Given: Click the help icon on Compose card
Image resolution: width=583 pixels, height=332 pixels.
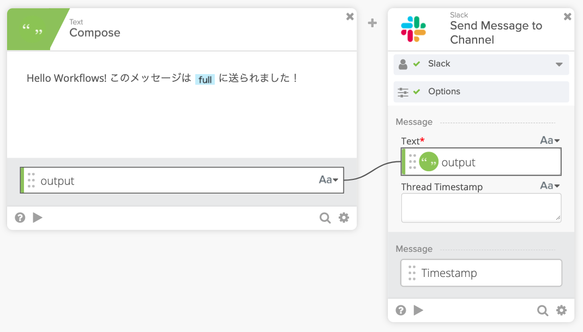Looking at the screenshot, I should [20, 218].
